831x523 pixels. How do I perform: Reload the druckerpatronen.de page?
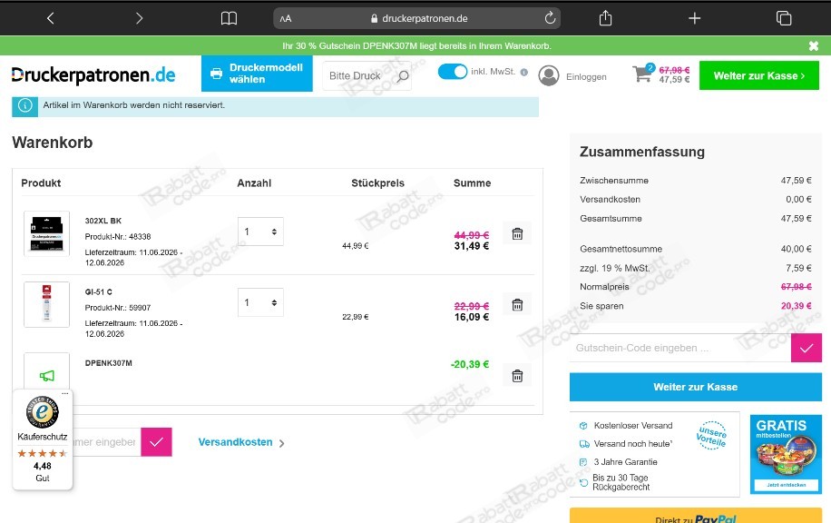pyautogui.click(x=550, y=18)
